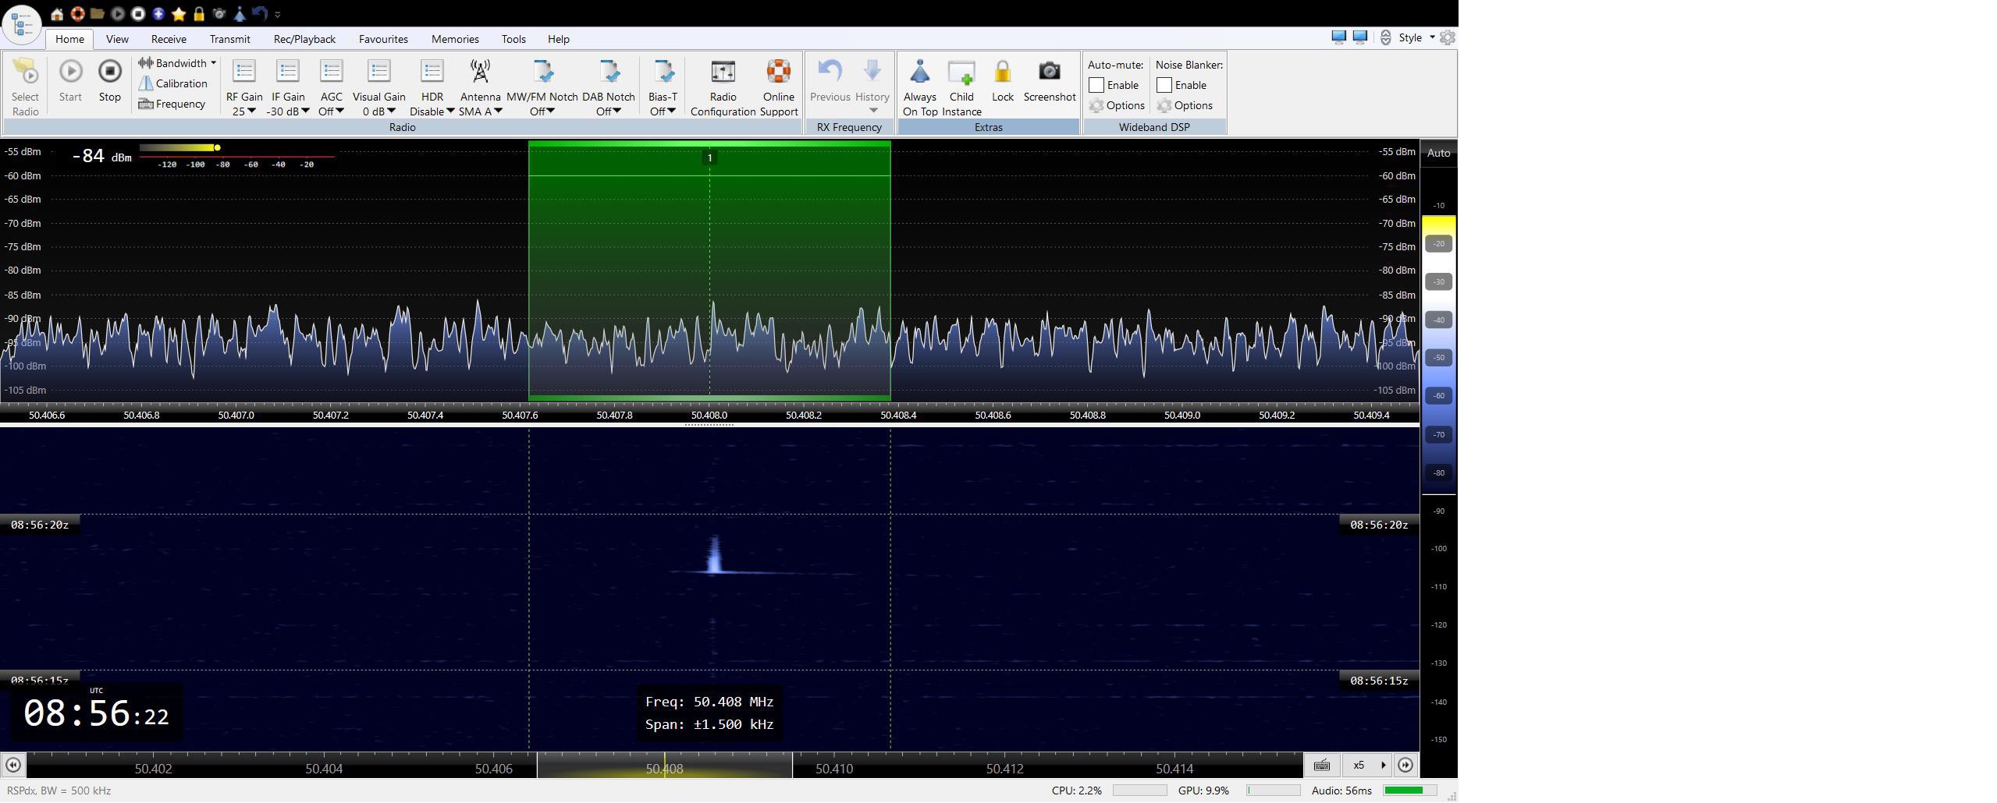Click the 50.410 mark on frequency bar
Viewport: 1997px width, 803px height.
[833, 769]
